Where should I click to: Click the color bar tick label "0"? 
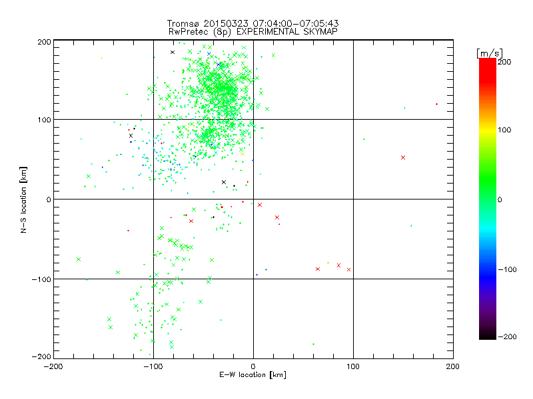[500, 199]
